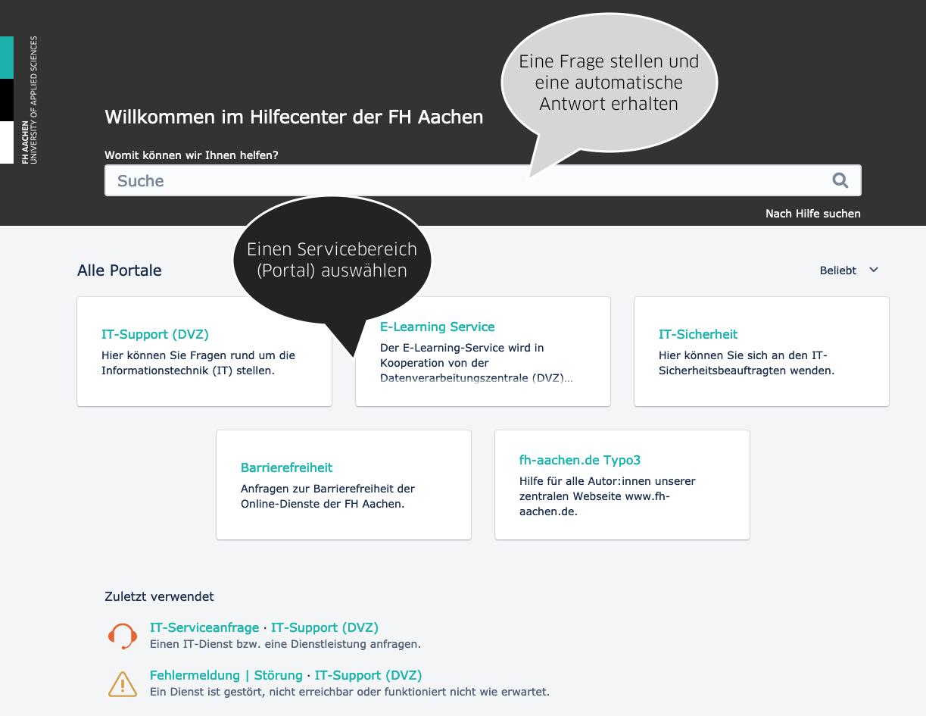Click the Nach Hilfe suchen link
Screen dimensions: 926x716
click(812, 214)
